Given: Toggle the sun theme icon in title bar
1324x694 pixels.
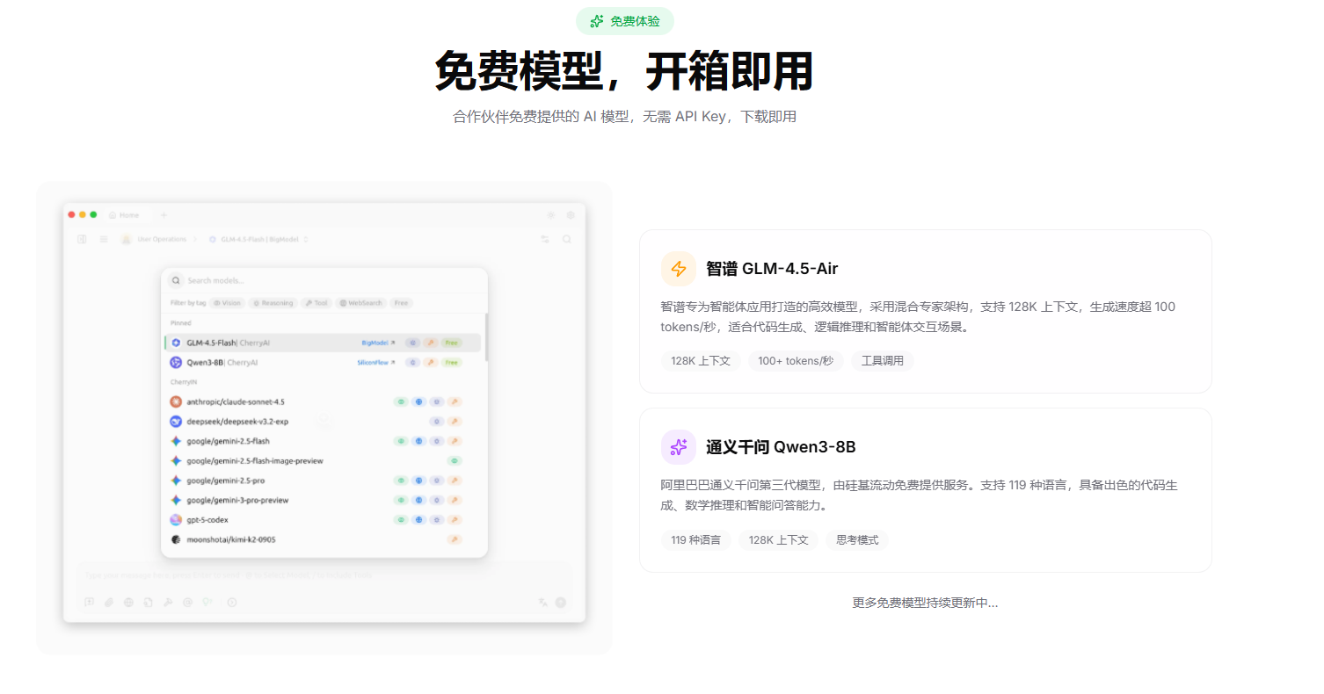Looking at the screenshot, I should [551, 214].
